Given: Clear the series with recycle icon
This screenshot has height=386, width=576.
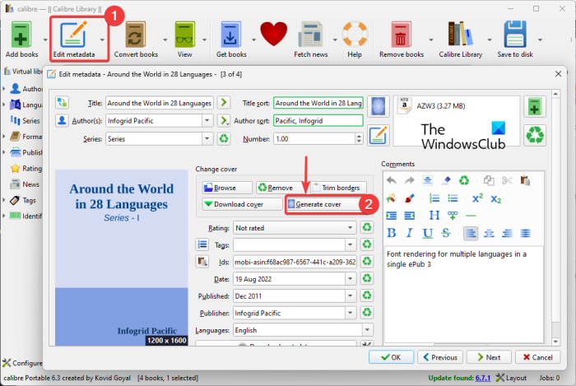Looking at the screenshot, I should pyautogui.click(x=224, y=139).
